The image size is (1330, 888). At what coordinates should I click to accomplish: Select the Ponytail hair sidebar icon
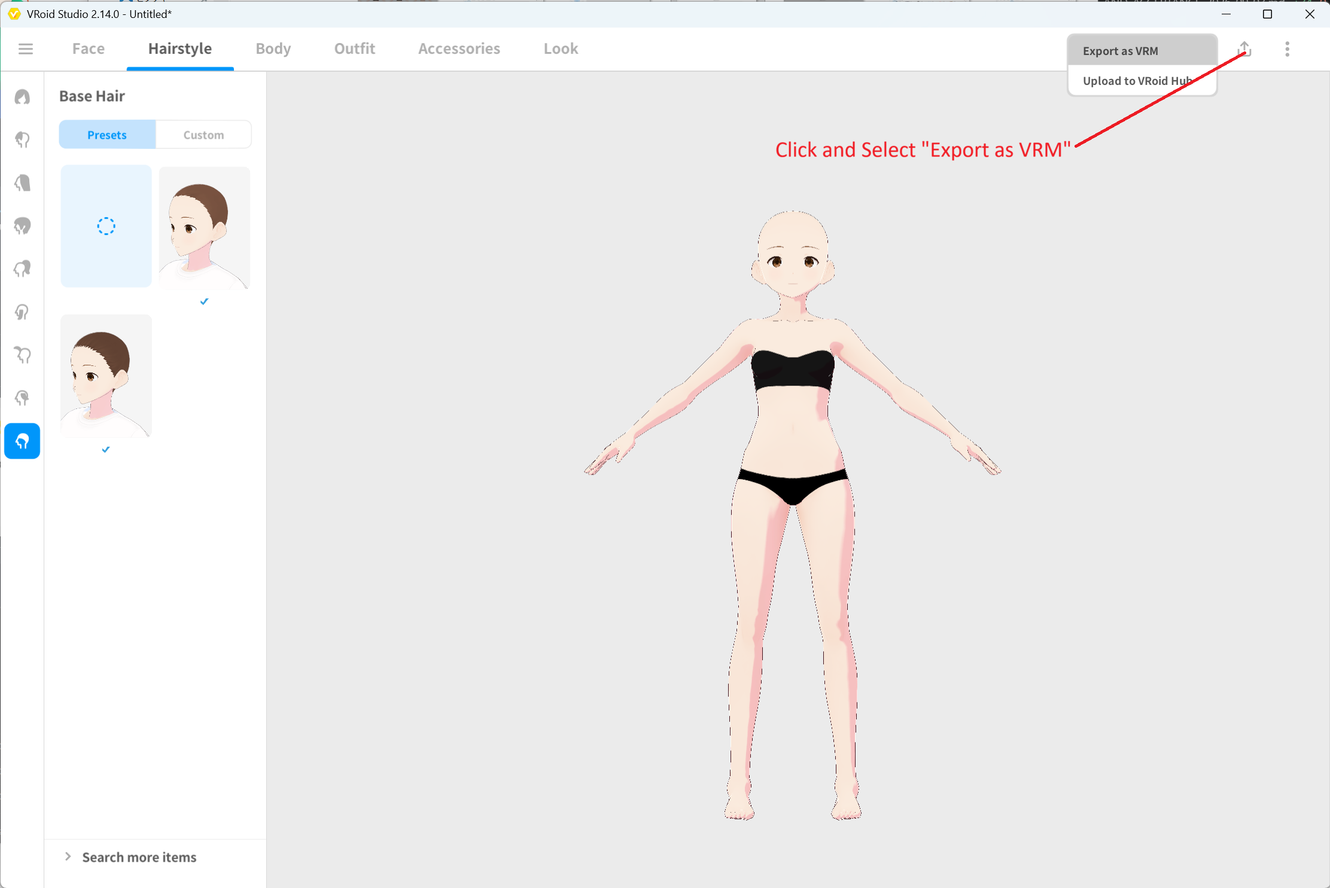click(x=22, y=269)
